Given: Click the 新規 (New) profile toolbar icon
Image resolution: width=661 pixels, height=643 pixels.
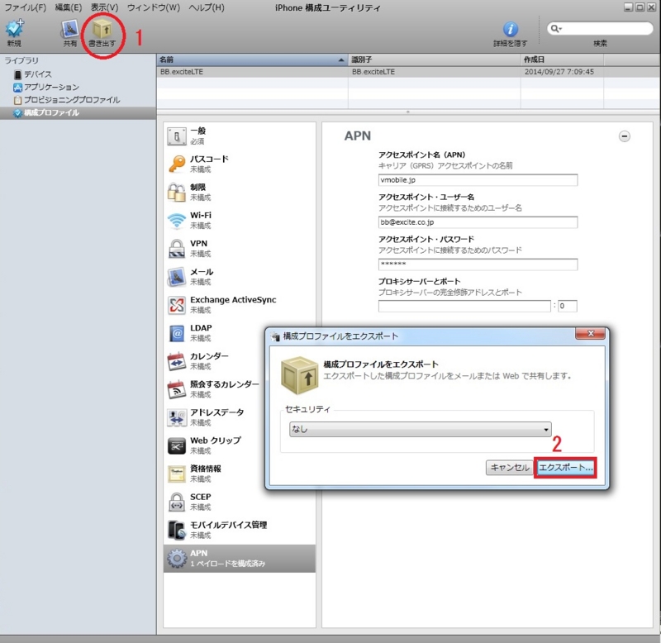Looking at the screenshot, I should click(x=14, y=29).
